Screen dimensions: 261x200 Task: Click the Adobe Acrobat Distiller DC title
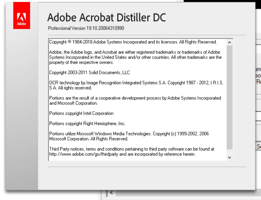107,17
